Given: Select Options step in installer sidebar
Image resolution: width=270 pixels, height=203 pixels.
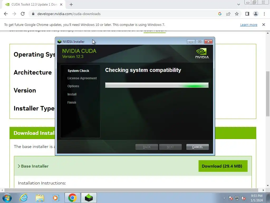Looking at the screenshot, I should [73, 86].
